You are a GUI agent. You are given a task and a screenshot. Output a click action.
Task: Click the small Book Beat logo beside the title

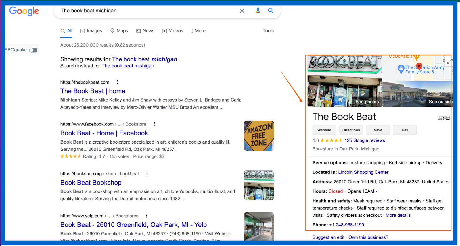pyautogui.click(x=444, y=118)
